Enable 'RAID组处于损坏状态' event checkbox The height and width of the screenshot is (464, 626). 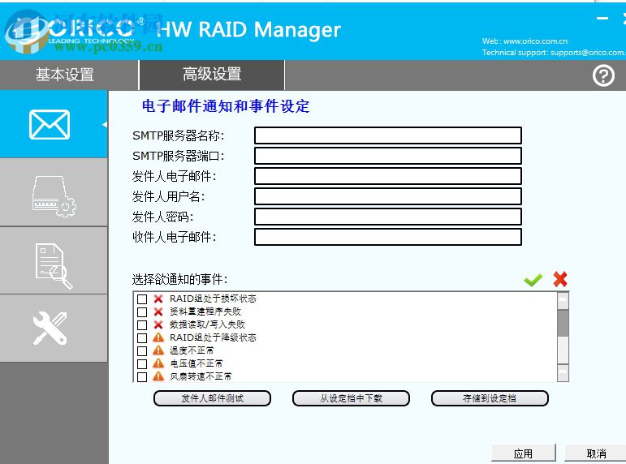(x=142, y=299)
